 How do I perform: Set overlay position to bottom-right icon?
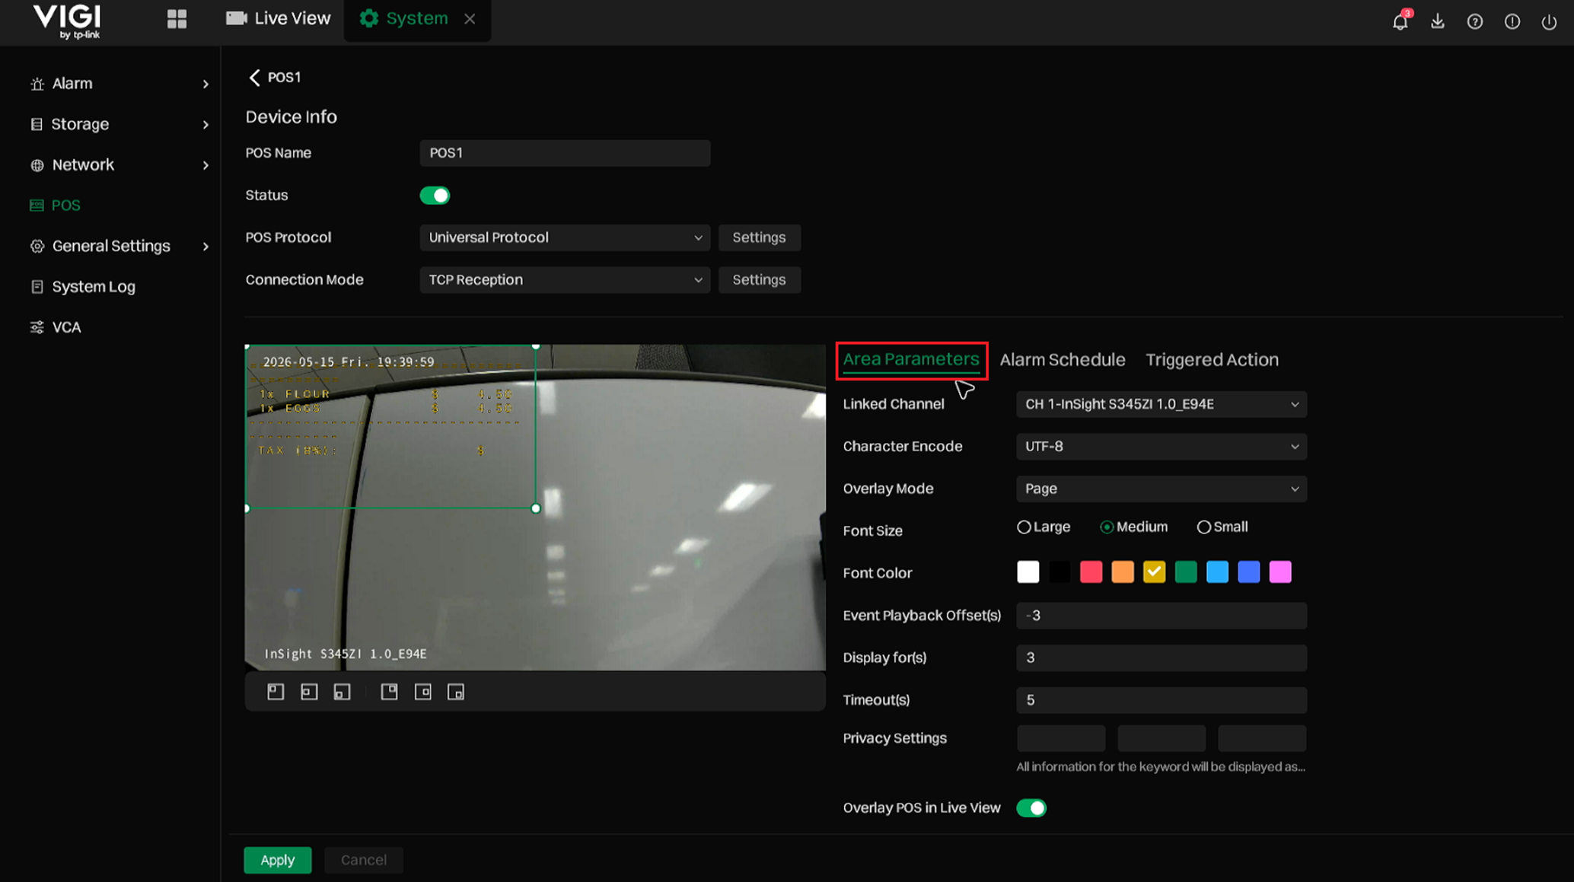456,692
